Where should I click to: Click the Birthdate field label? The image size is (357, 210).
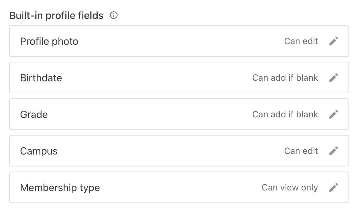tap(41, 78)
